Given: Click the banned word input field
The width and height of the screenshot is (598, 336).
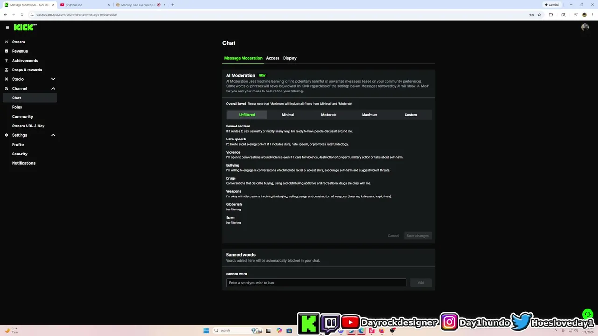Looking at the screenshot, I should 316,283.
